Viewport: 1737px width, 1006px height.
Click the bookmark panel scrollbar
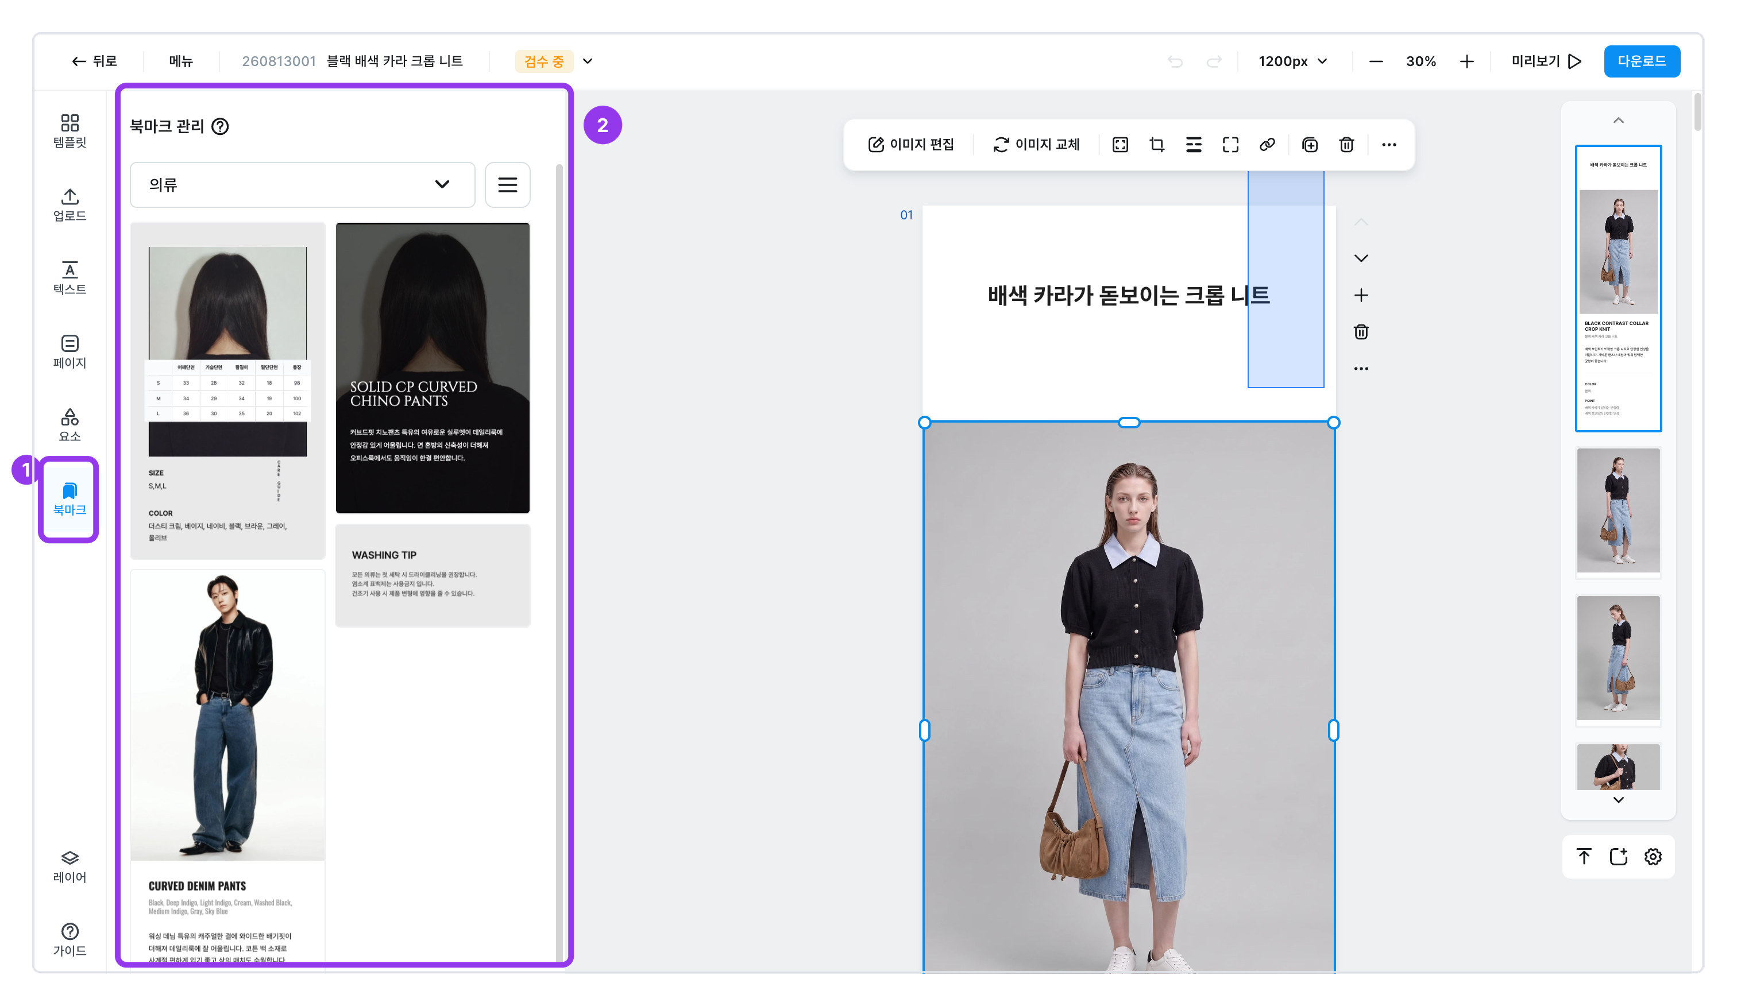559,562
